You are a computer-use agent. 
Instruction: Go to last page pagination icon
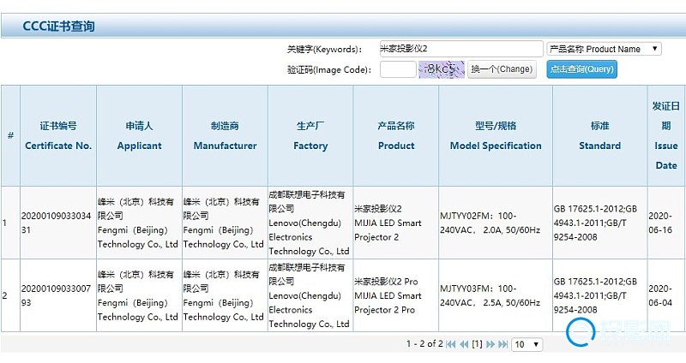coord(503,344)
